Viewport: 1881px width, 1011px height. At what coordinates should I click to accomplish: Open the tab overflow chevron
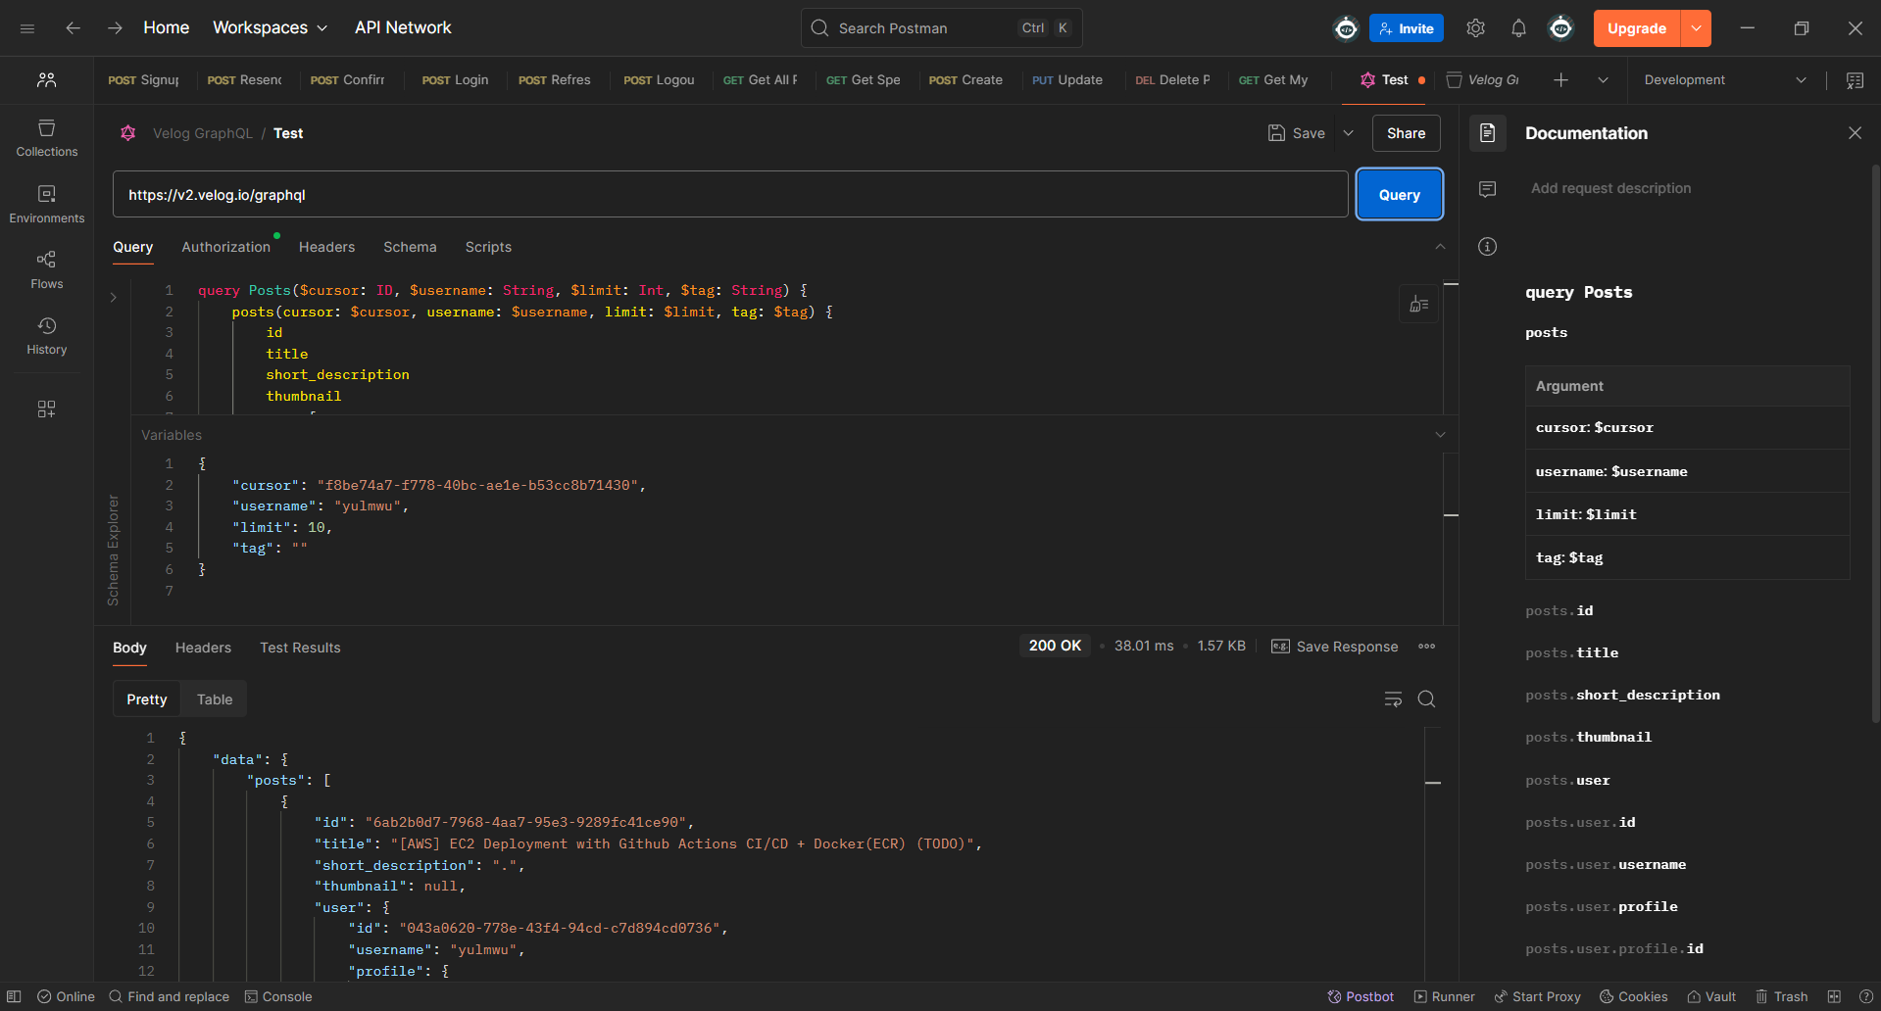(x=1603, y=80)
